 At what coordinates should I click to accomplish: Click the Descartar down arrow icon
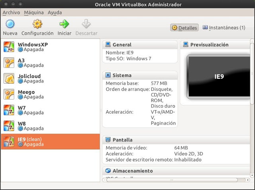(x=86, y=24)
